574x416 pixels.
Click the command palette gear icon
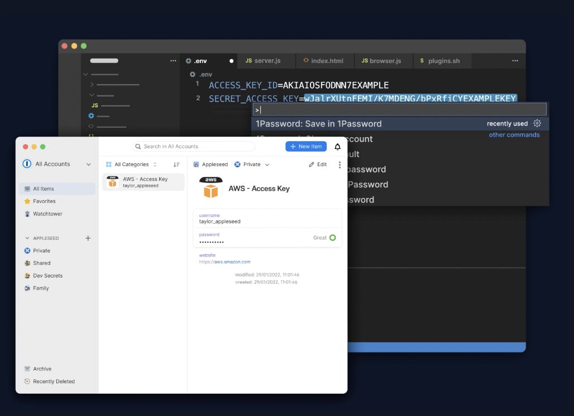[x=537, y=124]
